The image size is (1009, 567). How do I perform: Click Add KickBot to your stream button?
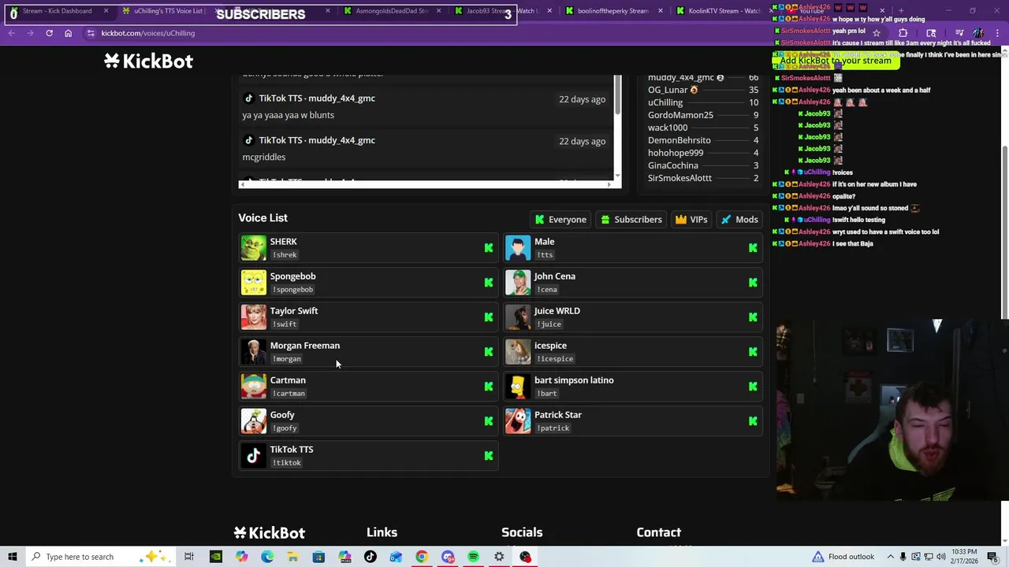point(836,61)
